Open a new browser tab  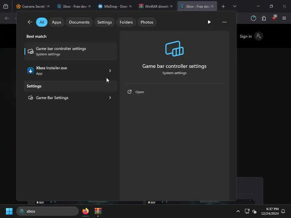click(x=223, y=6)
